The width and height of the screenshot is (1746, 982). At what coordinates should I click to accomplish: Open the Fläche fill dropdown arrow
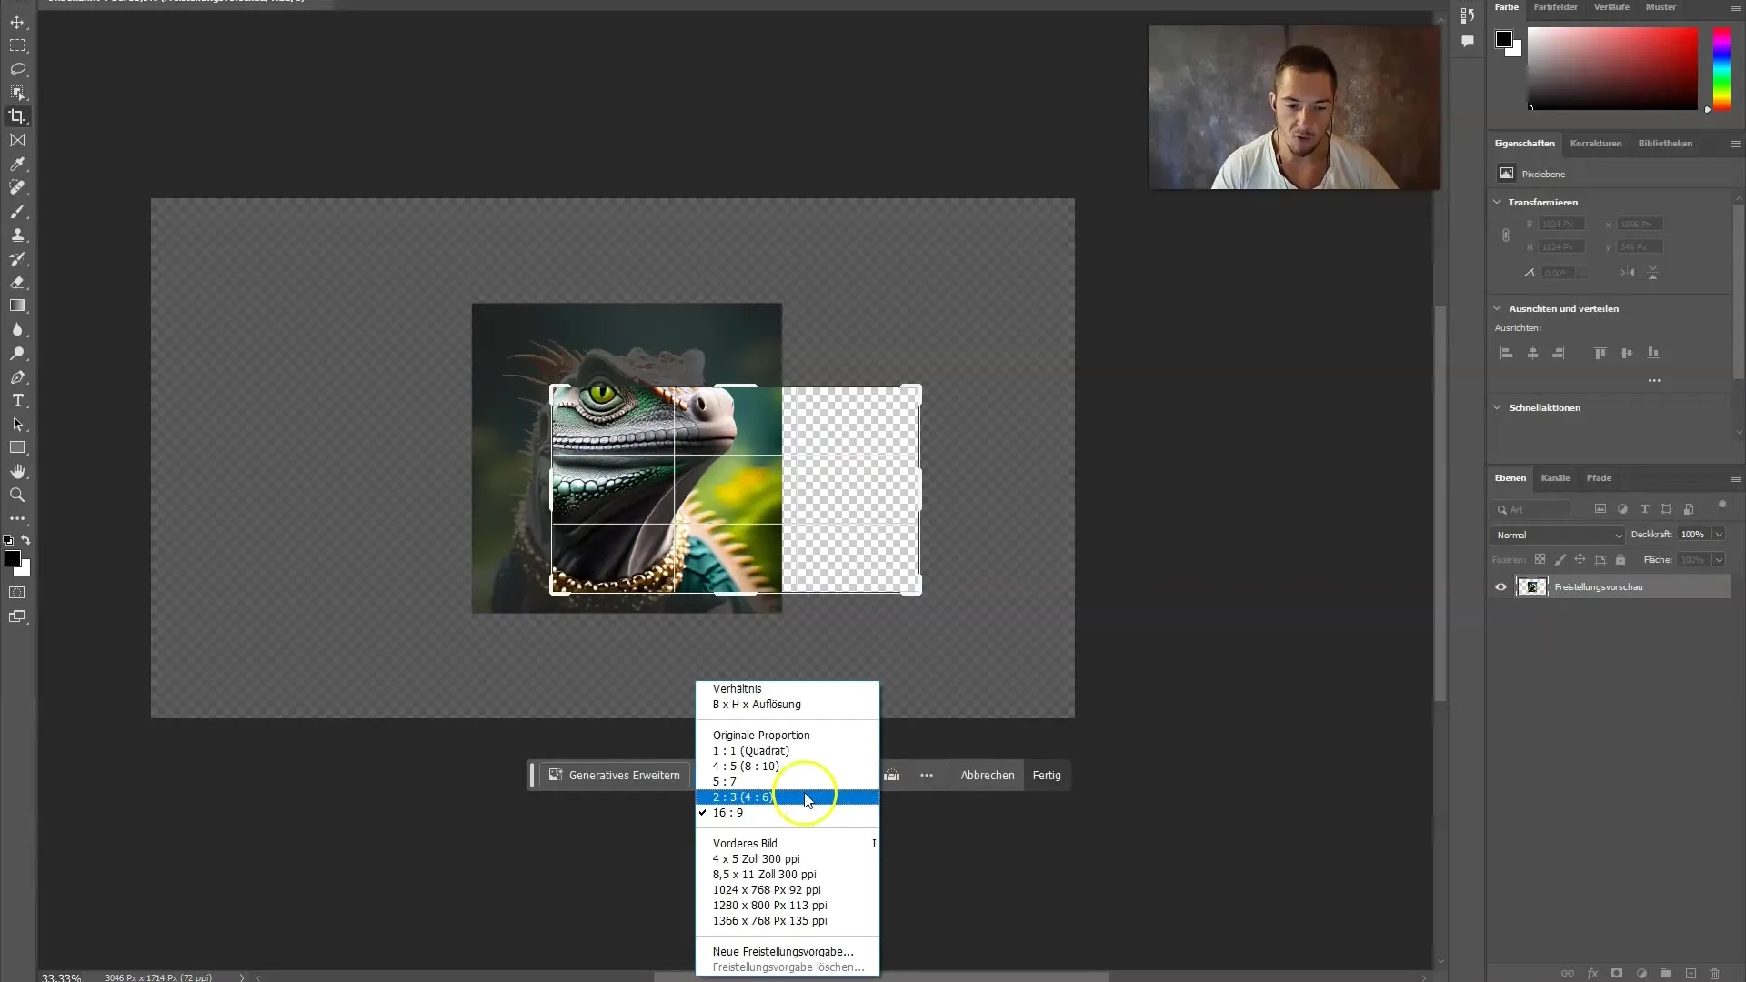pos(1719,560)
